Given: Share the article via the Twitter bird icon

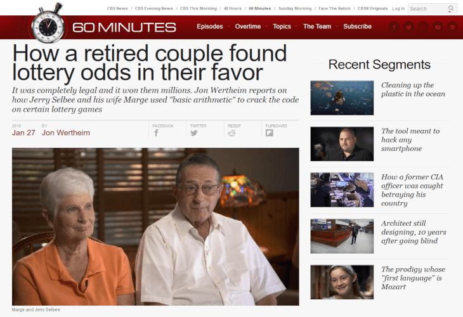Looking at the screenshot, I should click(x=194, y=133).
